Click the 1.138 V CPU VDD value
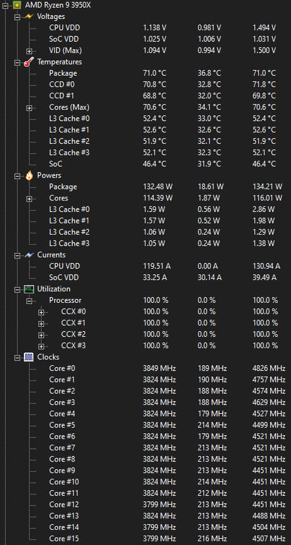The height and width of the screenshot is (545, 291). (154, 28)
